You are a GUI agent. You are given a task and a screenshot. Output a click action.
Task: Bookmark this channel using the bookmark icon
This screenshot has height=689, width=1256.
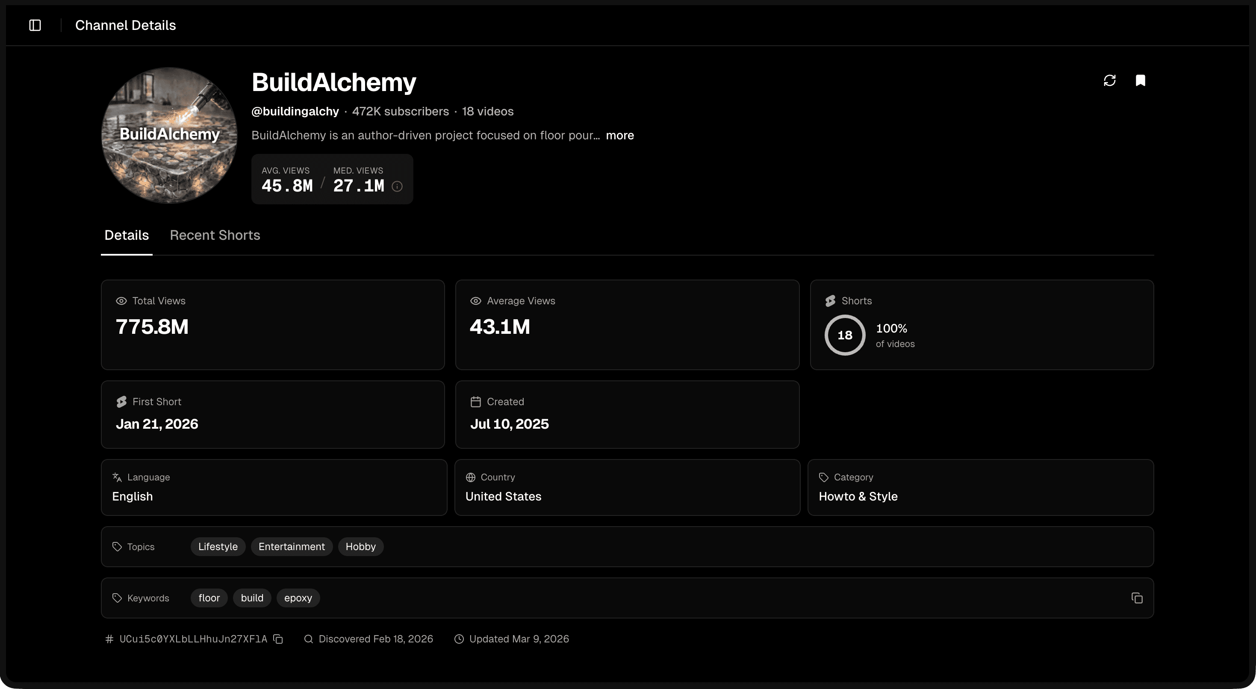click(1141, 80)
